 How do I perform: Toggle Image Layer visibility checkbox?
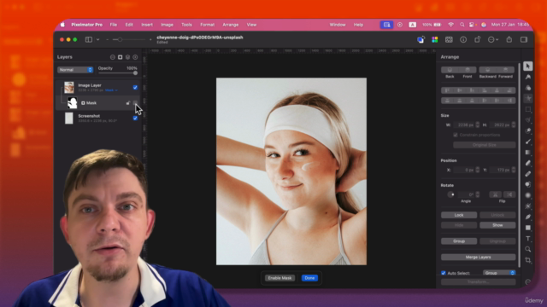[x=135, y=87]
